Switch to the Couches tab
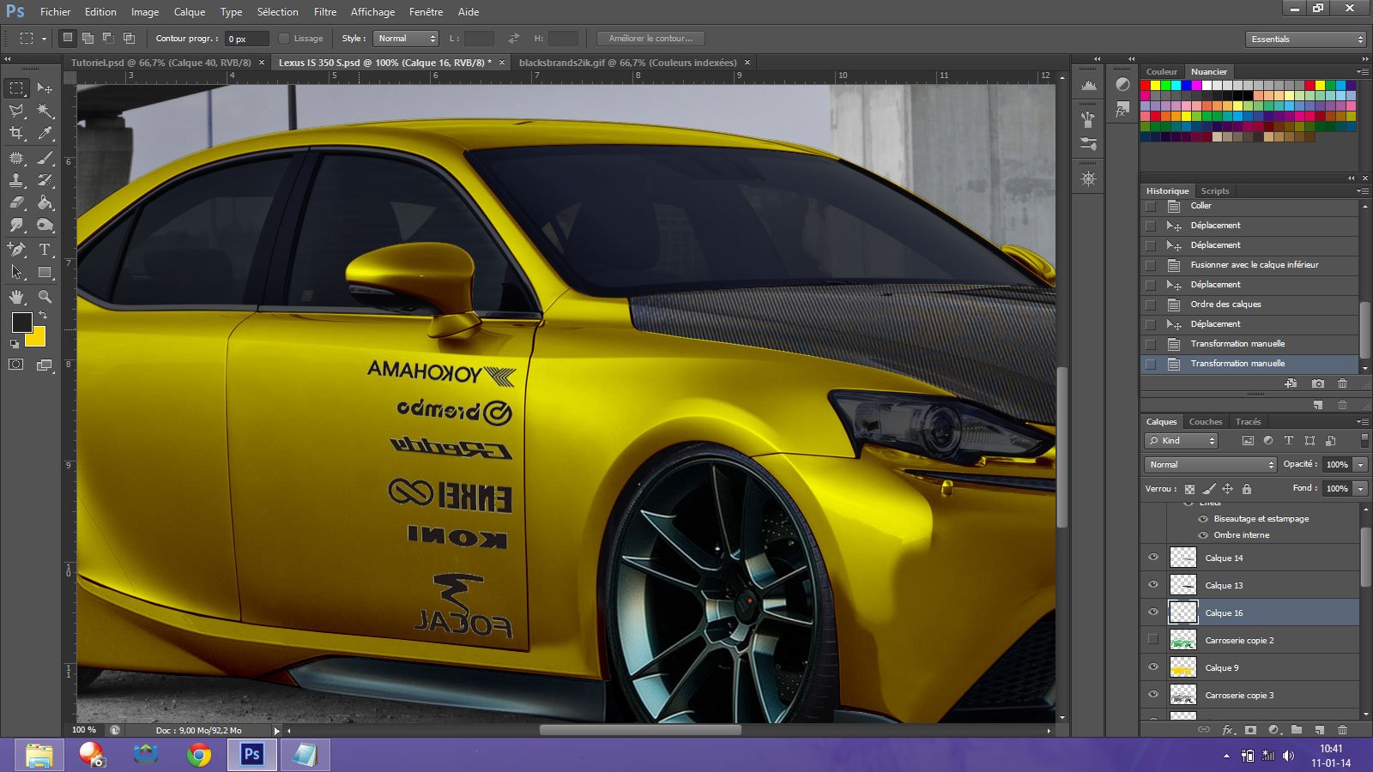The image size is (1373, 772). coord(1205,421)
